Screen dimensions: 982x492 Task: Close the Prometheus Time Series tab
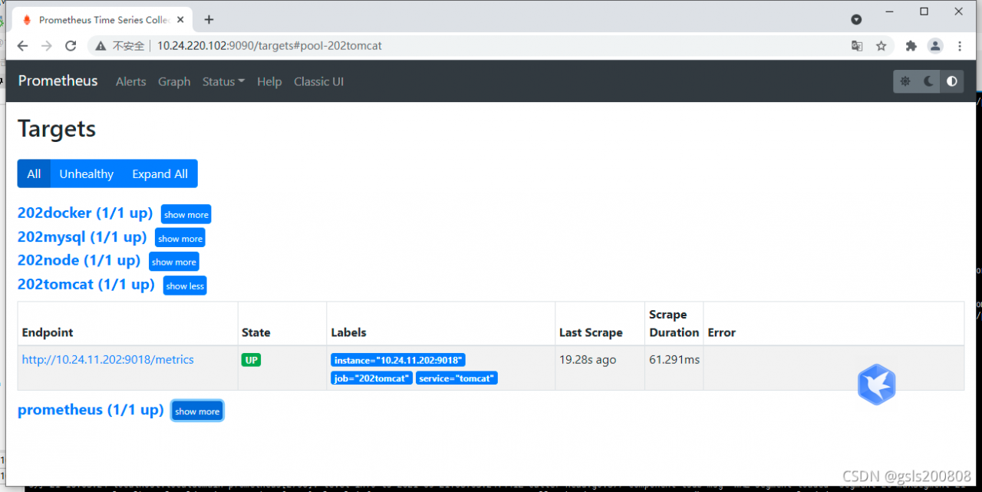(x=181, y=19)
